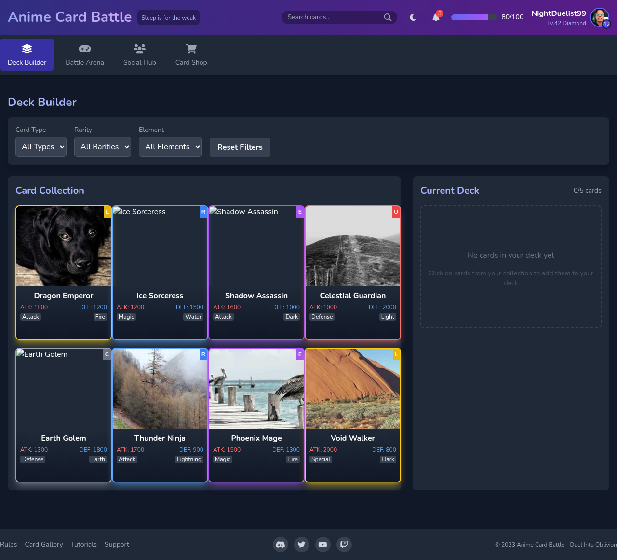Click the notification count badge showing 3

pos(439,13)
